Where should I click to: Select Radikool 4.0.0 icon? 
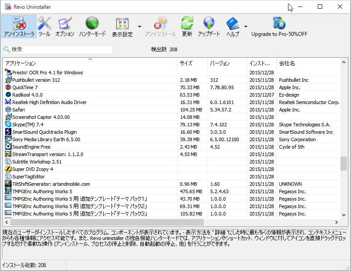coord(8,94)
